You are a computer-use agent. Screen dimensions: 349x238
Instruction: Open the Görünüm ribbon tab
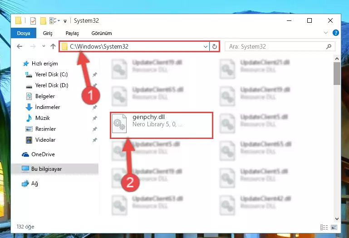(x=102, y=33)
